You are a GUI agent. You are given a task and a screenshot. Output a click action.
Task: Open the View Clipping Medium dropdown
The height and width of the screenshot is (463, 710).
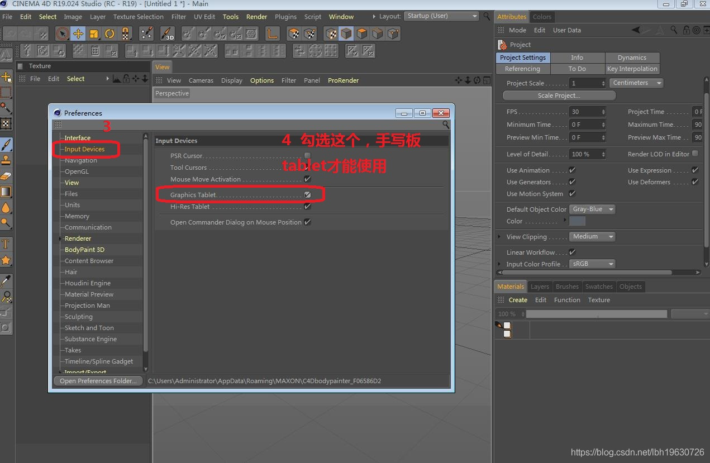pos(592,236)
